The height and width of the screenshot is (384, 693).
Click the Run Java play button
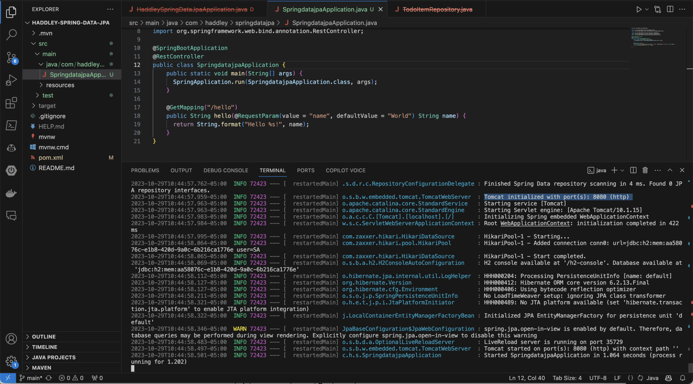tap(638, 9)
